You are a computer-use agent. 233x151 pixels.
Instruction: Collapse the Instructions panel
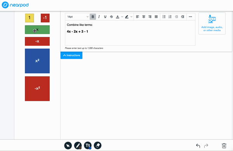[x=71, y=55]
